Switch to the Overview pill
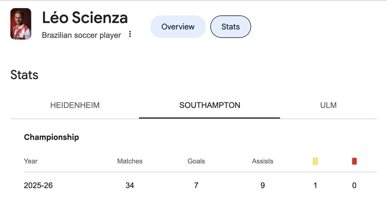 (178, 26)
